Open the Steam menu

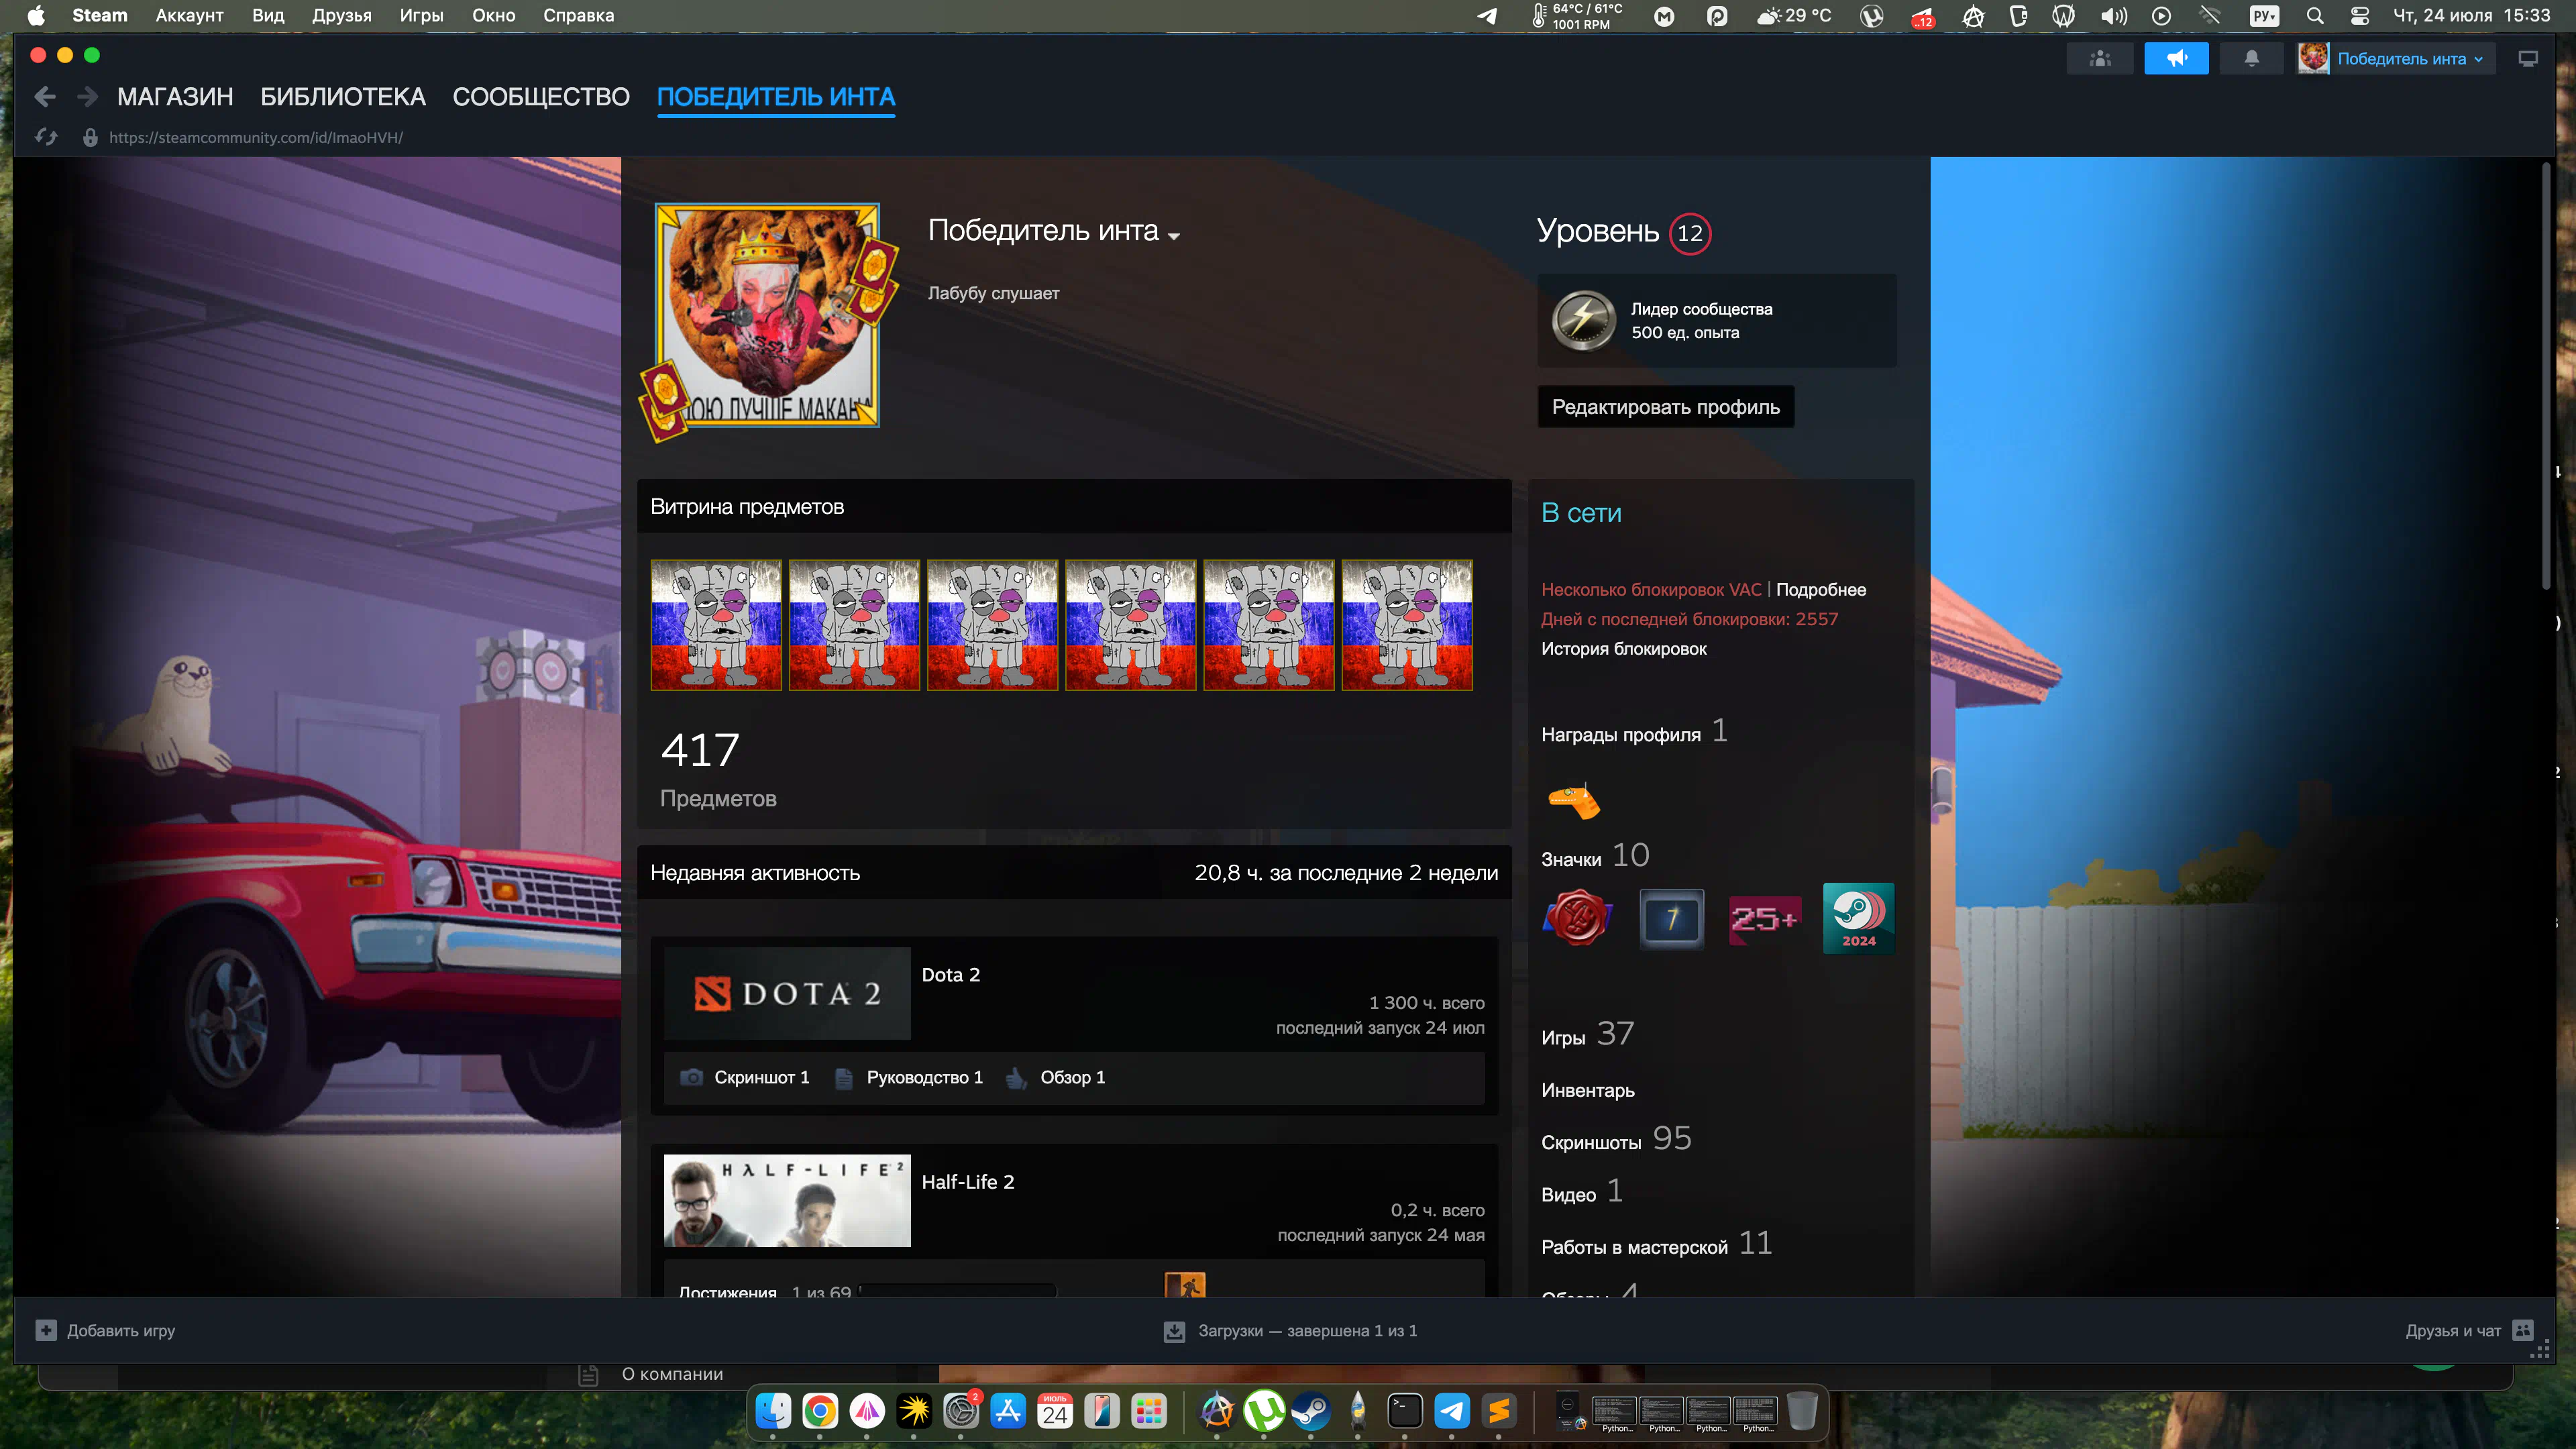pyautogui.click(x=100, y=16)
